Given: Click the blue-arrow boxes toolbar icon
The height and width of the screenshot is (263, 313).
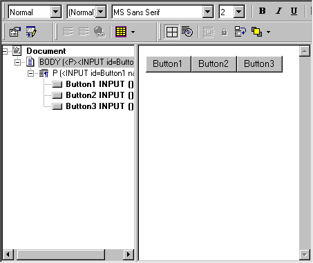Looking at the screenshot, I should coord(240,32).
